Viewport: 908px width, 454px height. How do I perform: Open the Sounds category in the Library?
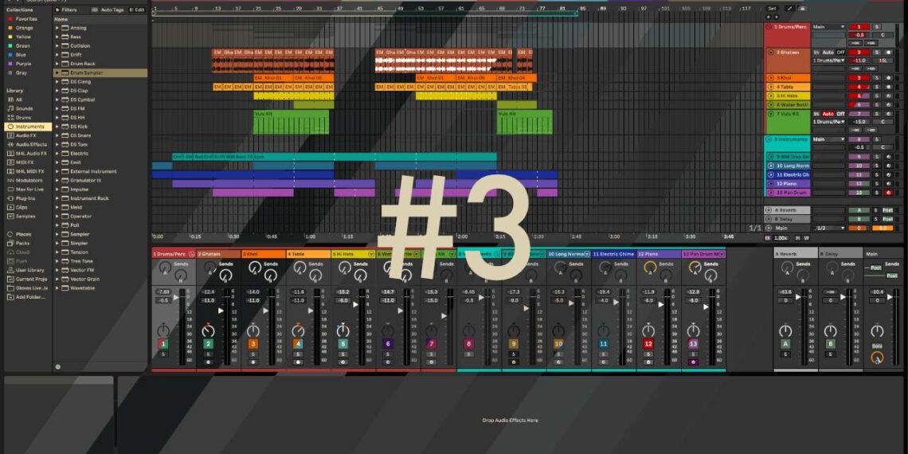click(x=24, y=108)
